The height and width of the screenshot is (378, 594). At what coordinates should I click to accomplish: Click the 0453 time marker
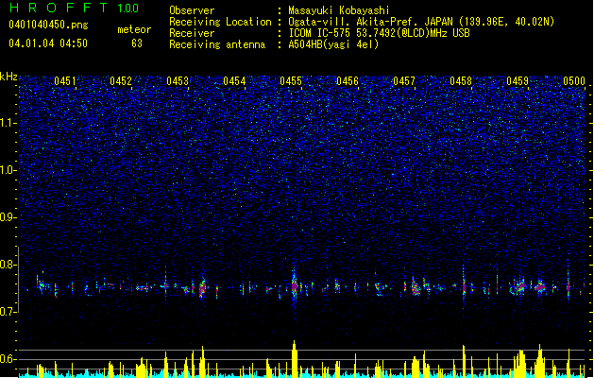click(178, 81)
